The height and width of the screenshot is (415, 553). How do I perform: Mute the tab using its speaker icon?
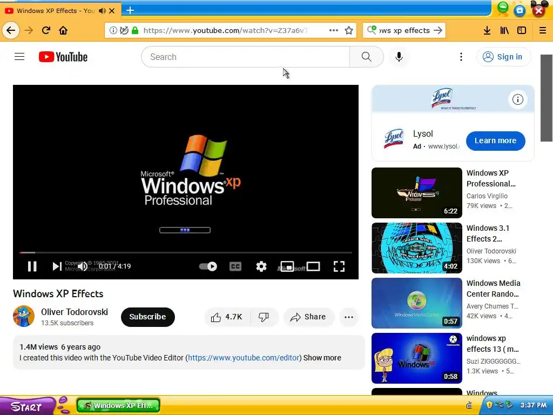[102, 11]
